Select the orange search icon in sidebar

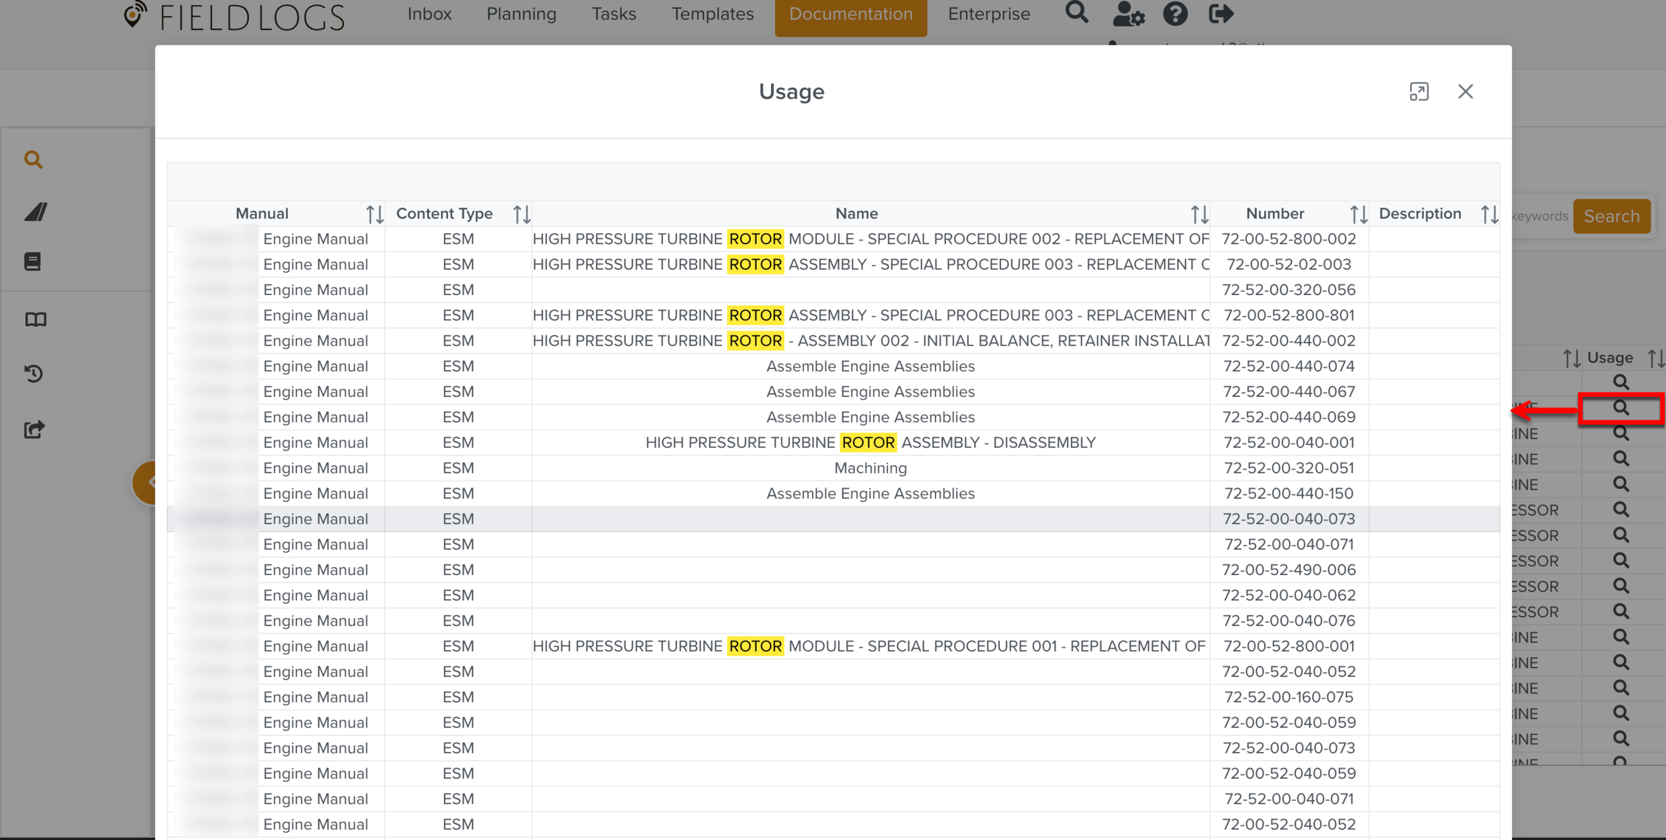tap(33, 160)
